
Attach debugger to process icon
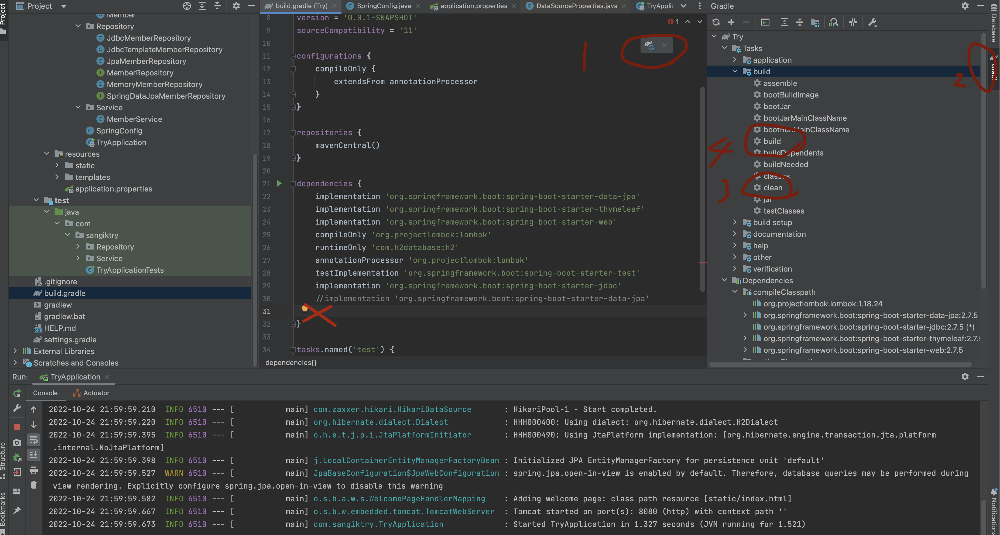click(17, 458)
